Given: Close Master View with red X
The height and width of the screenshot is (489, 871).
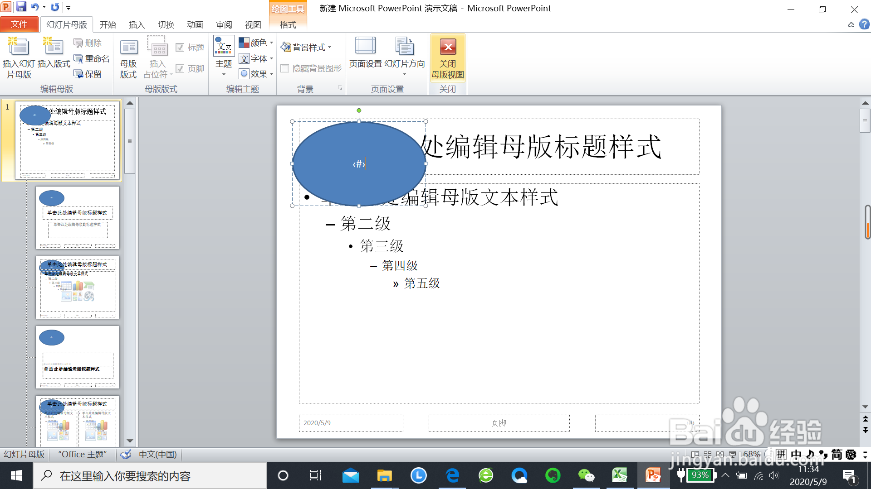Looking at the screenshot, I should pos(448,47).
